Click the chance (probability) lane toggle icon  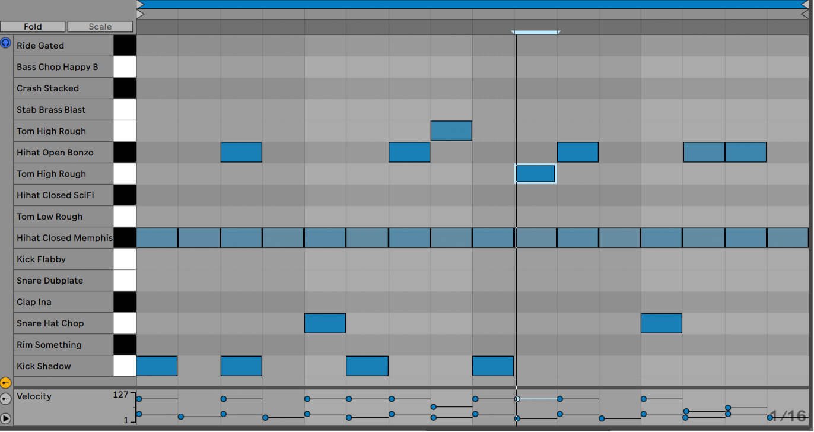(6, 399)
